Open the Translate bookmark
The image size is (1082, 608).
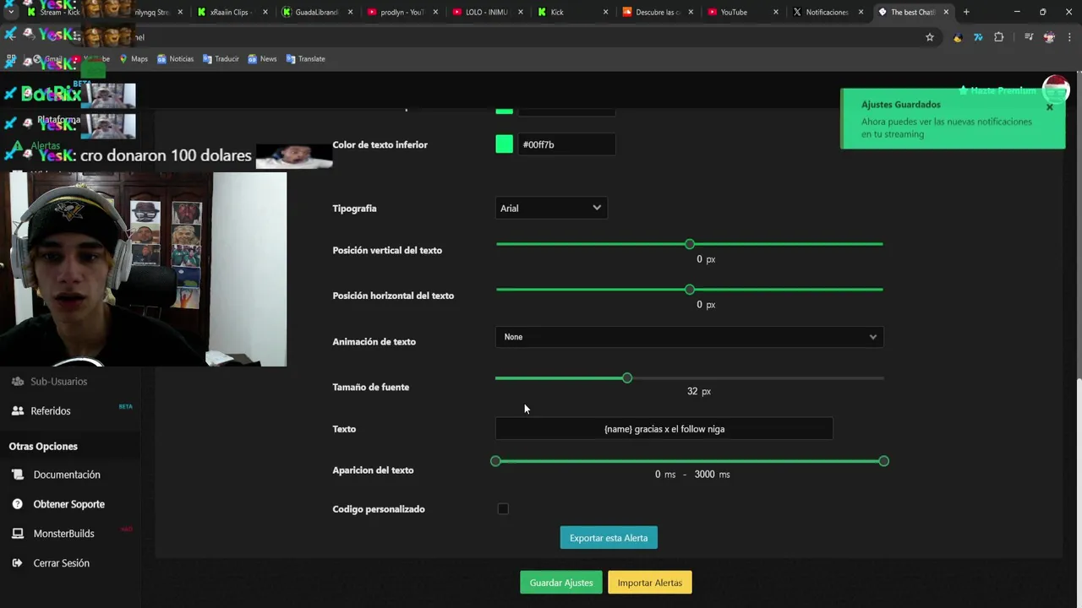(305, 59)
